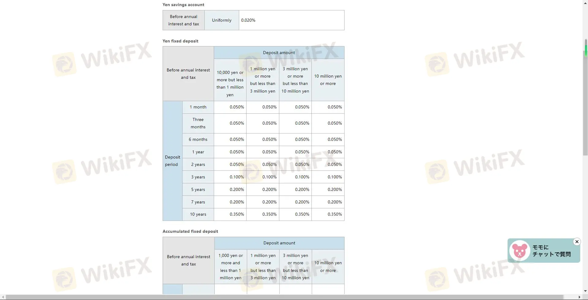Click the WikiFX eagle logo watermark

(64, 64)
